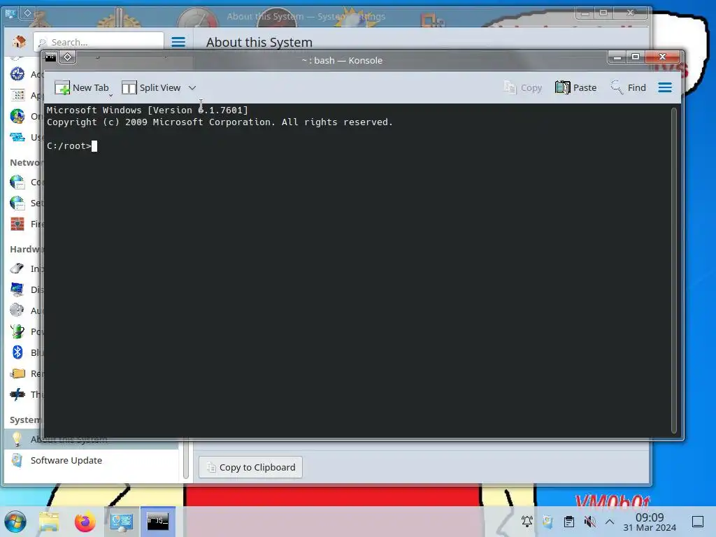The image size is (716, 537).
Task: Go to System Settings home icon
Action: click(19, 42)
